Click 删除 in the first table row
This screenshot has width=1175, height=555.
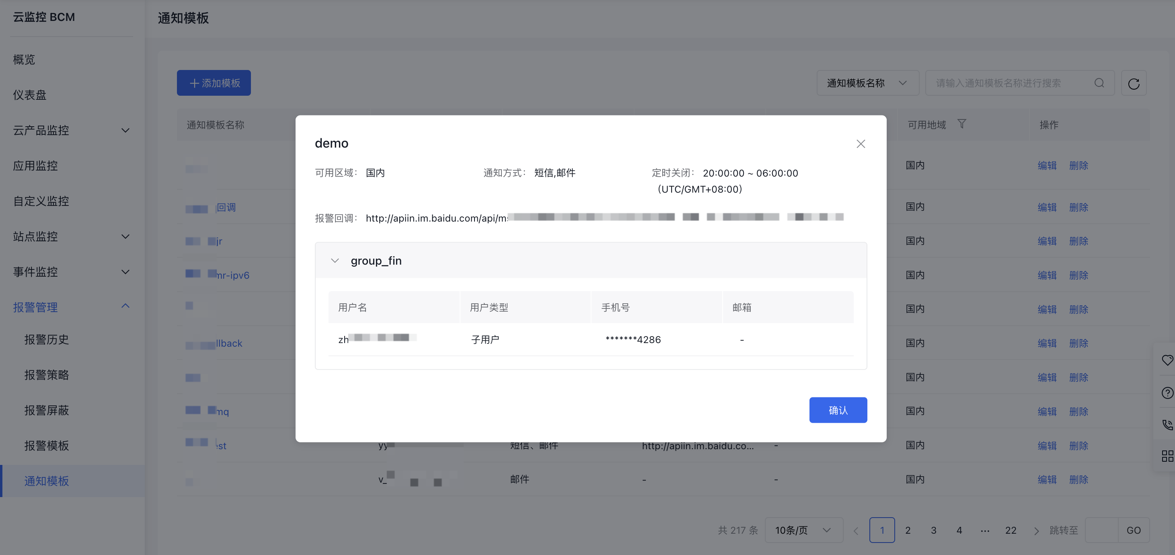point(1078,166)
